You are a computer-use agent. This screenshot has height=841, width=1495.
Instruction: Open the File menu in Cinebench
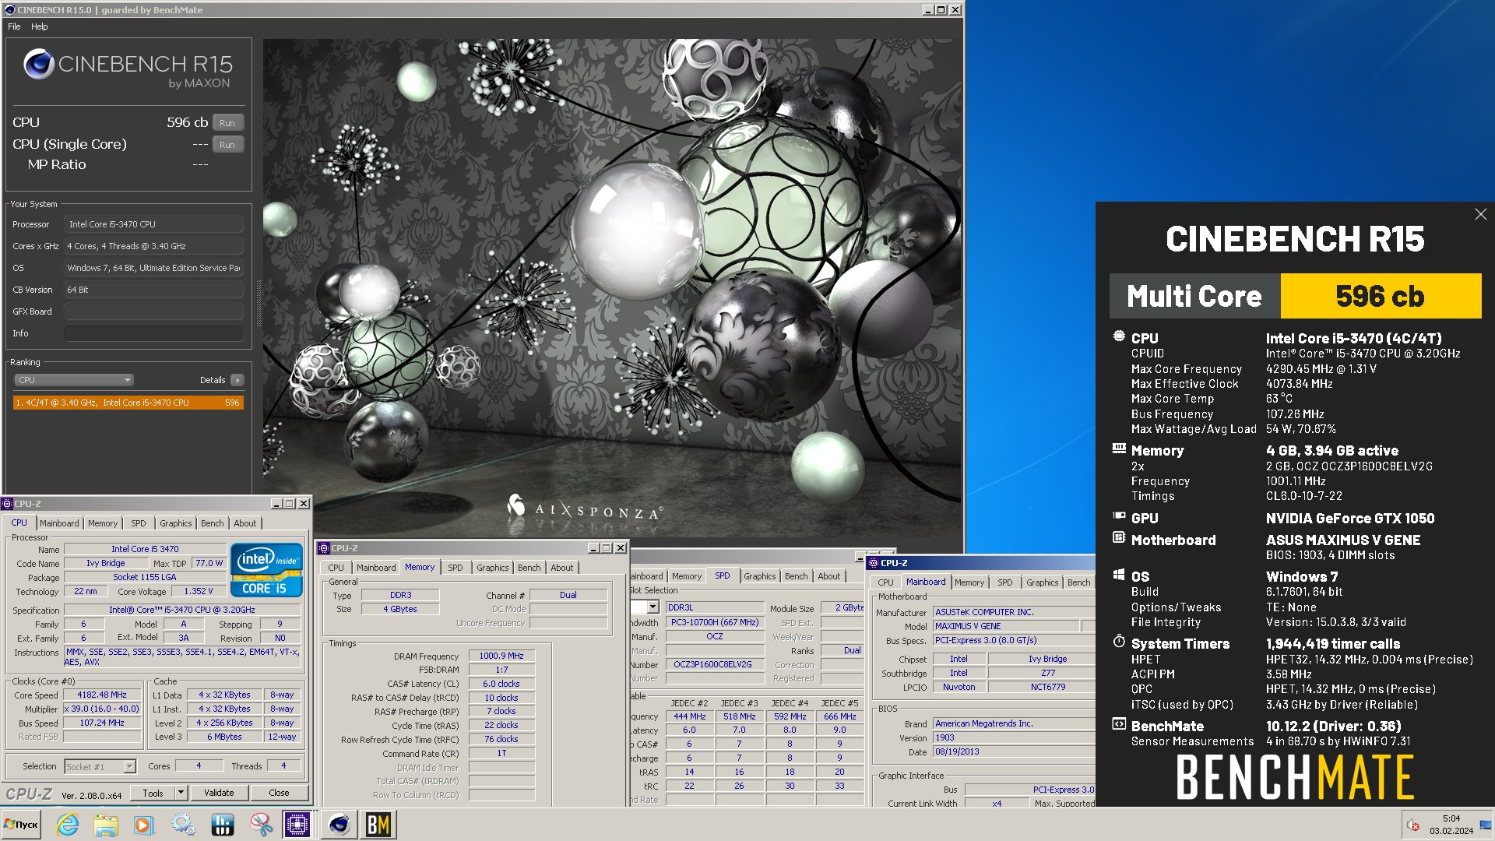(14, 26)
